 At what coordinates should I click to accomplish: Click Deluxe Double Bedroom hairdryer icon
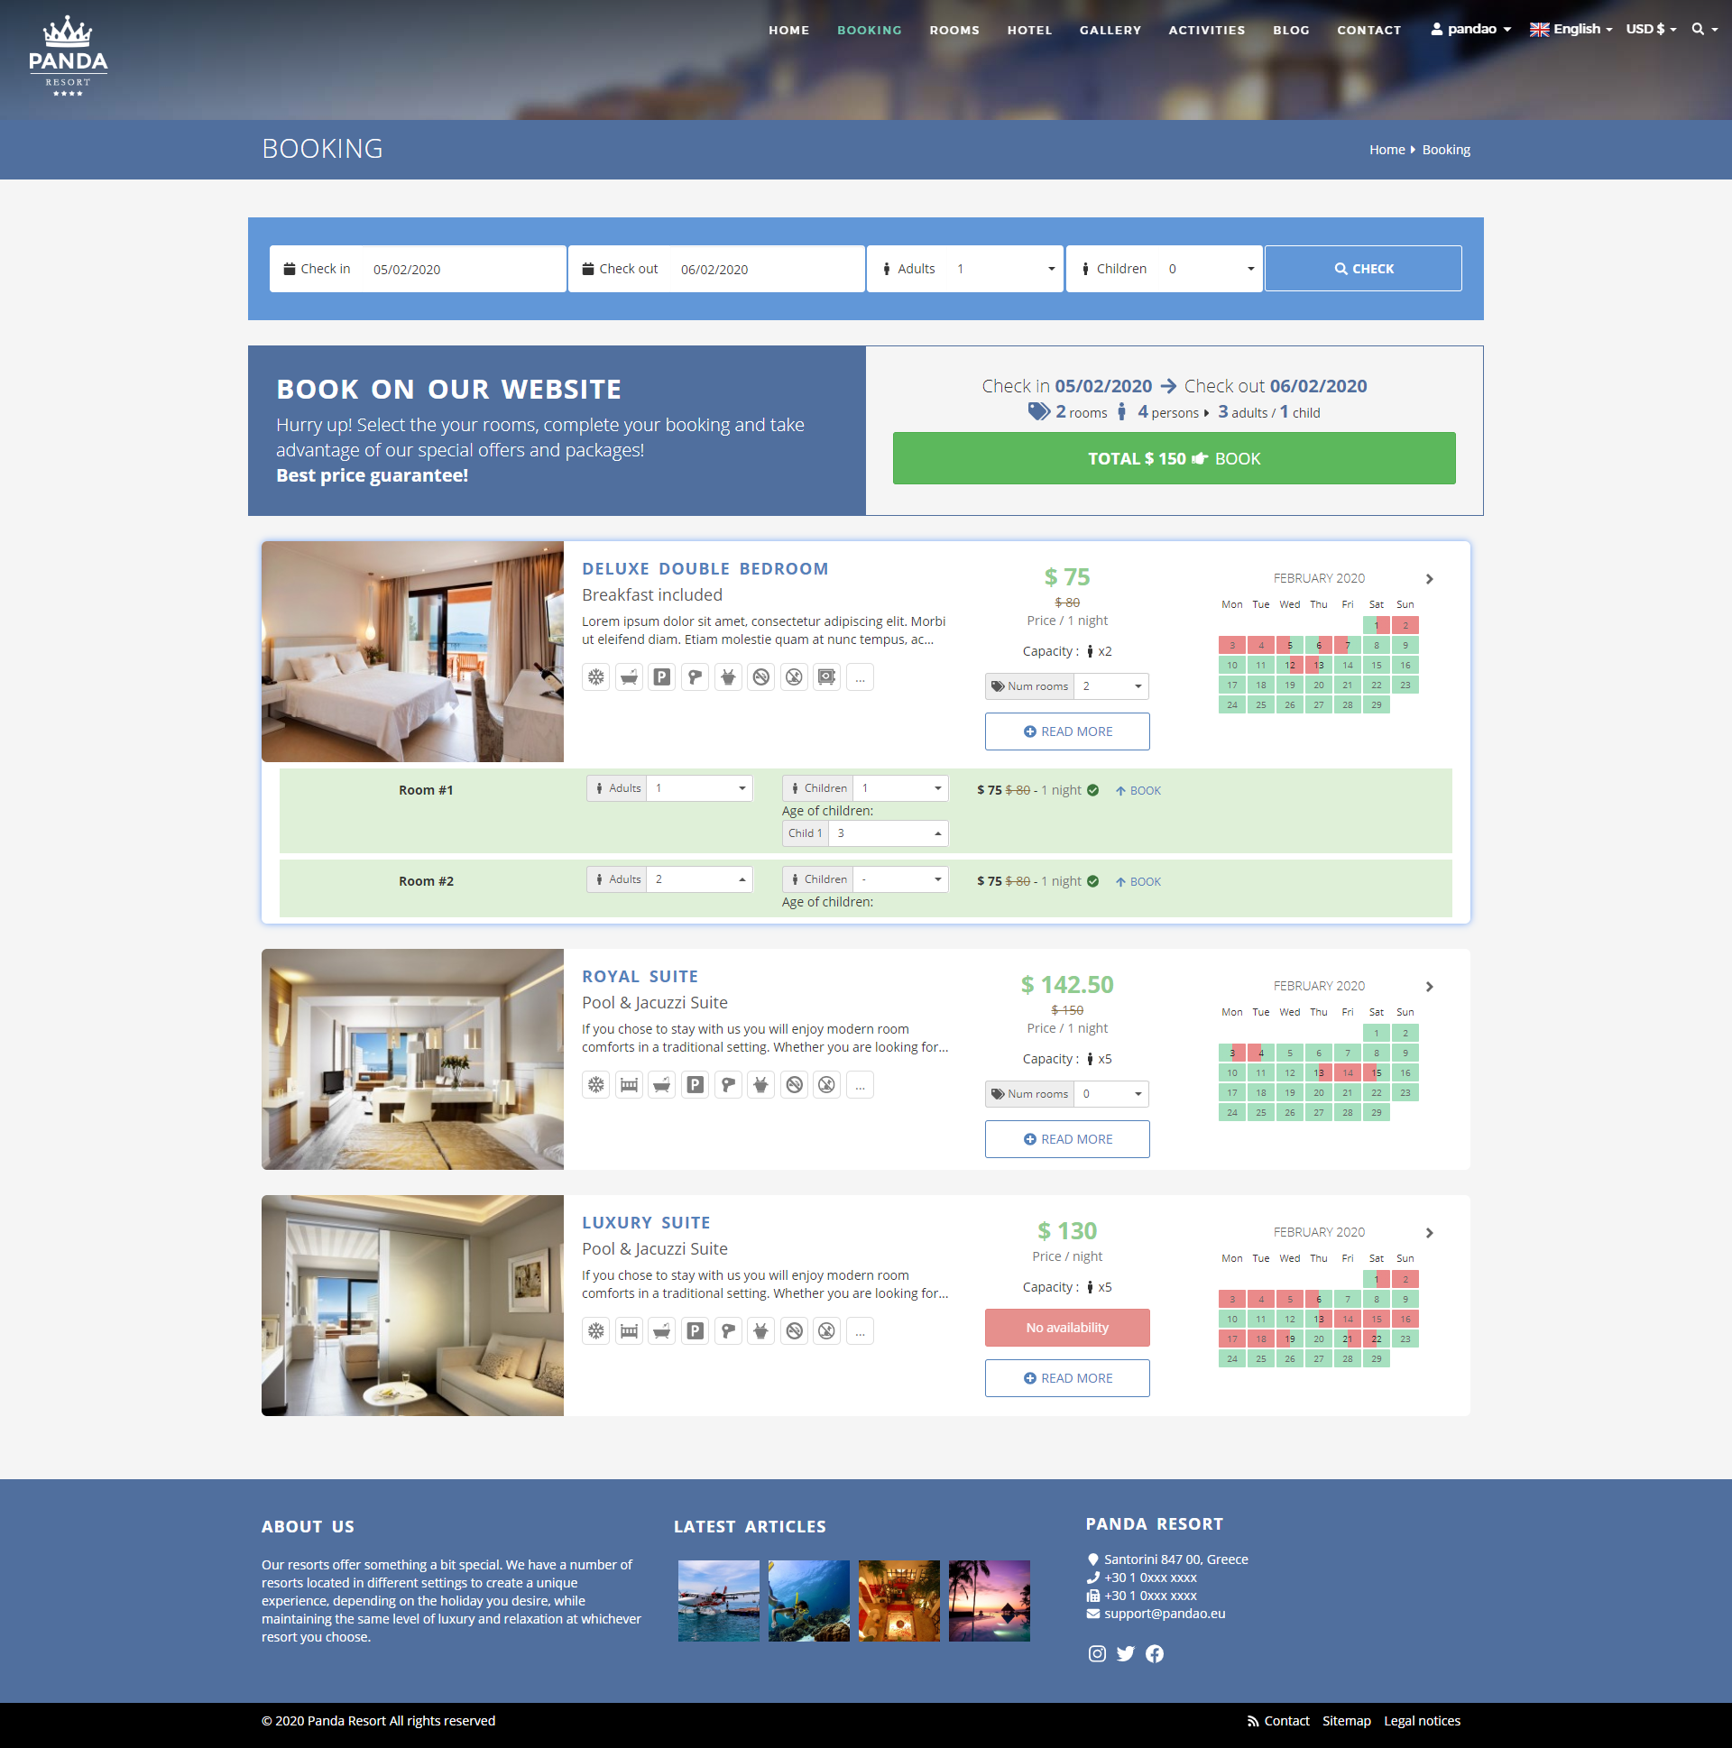click(x=695, y=676)
